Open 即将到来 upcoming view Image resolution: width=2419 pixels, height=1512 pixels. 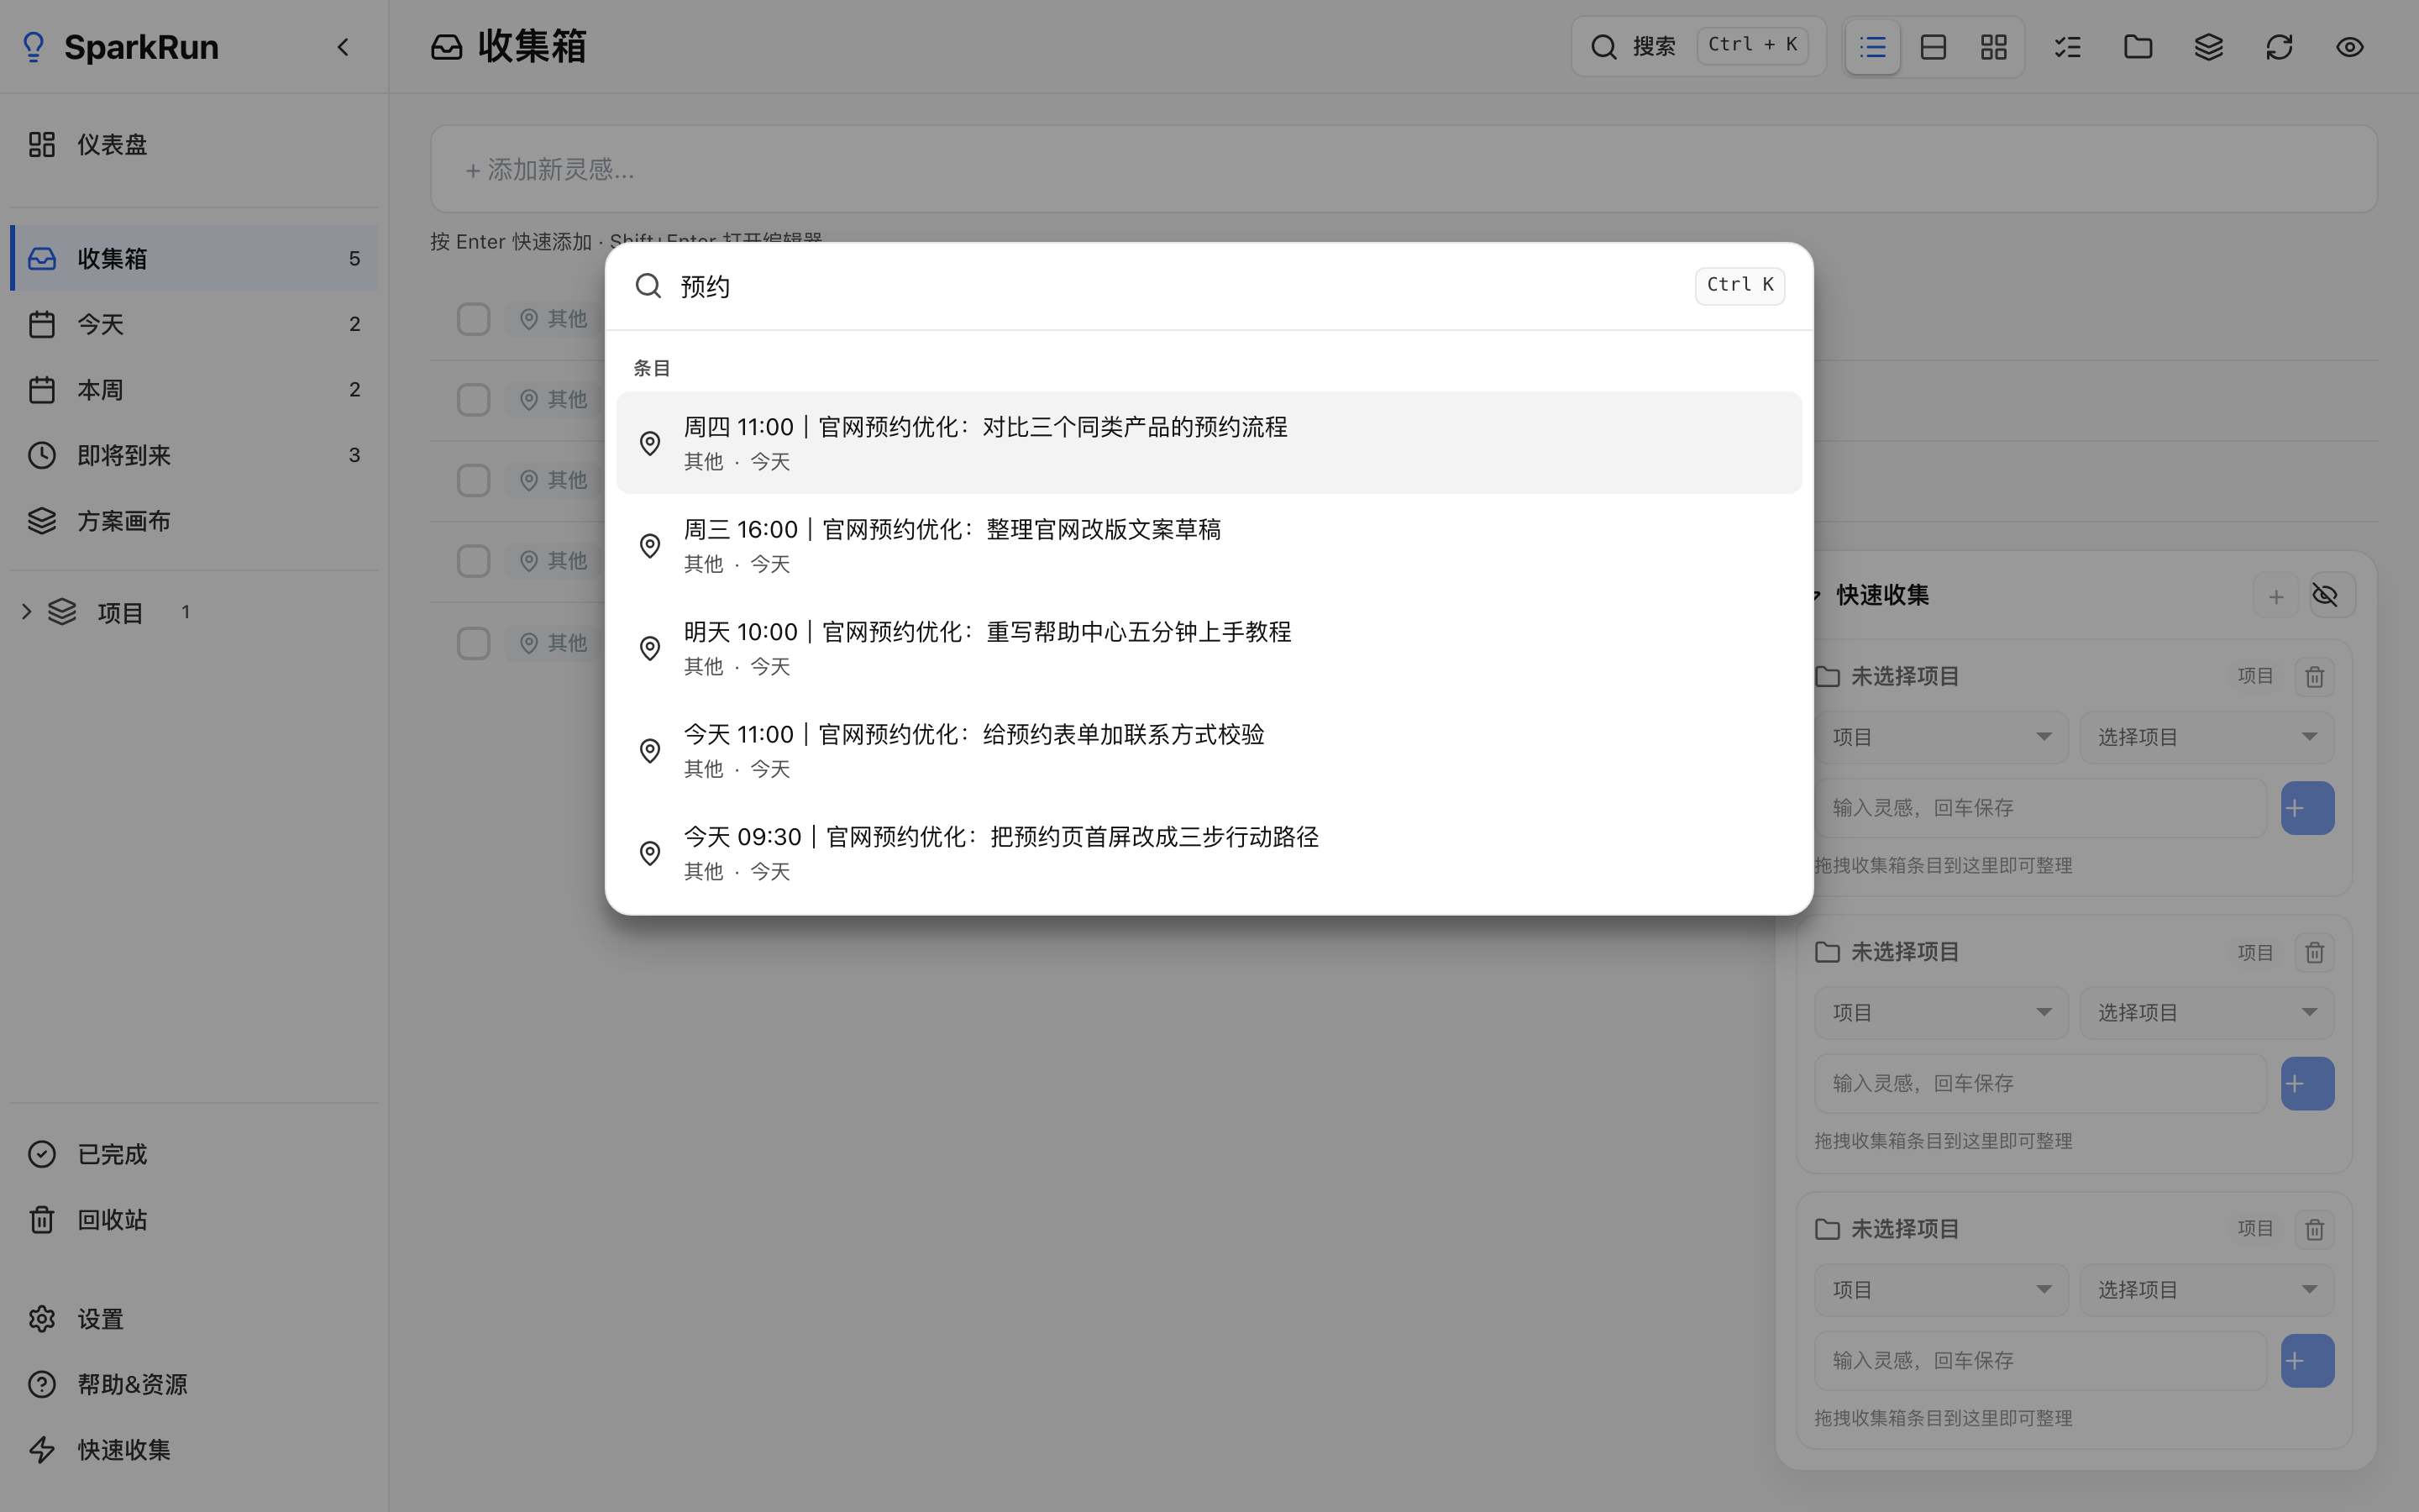click(x=194, y=455)
